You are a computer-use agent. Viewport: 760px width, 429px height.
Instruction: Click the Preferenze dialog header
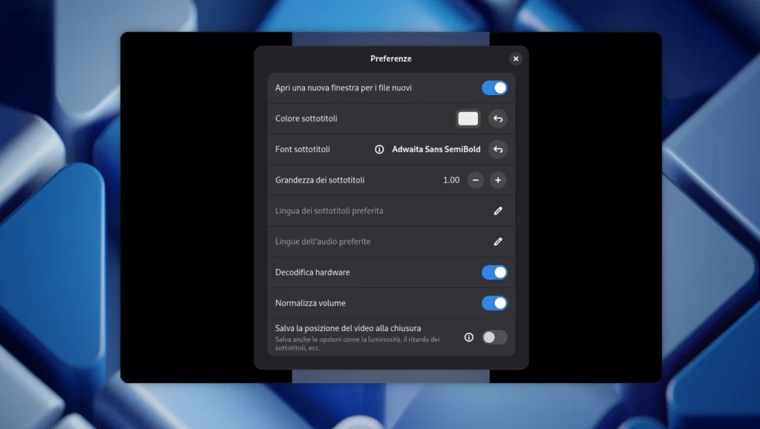click(391, 59)
